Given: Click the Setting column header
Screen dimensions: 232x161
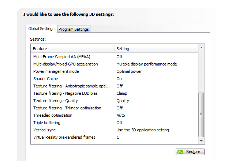Looking at the screenshot, I should [x=156, y=49].
